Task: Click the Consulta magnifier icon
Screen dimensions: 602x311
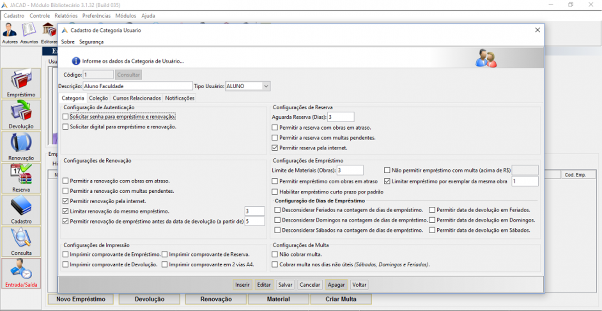Action: 21,241
